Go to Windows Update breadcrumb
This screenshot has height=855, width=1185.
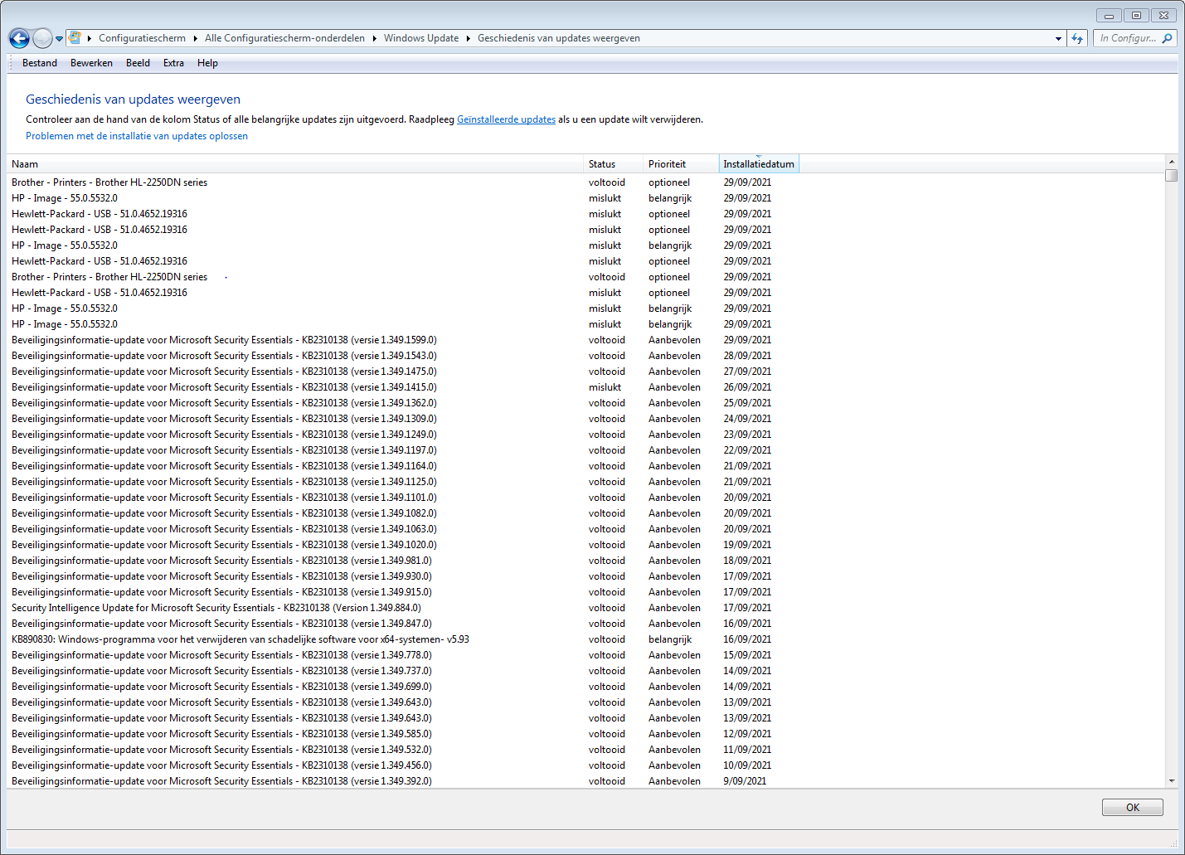[421, 38]
